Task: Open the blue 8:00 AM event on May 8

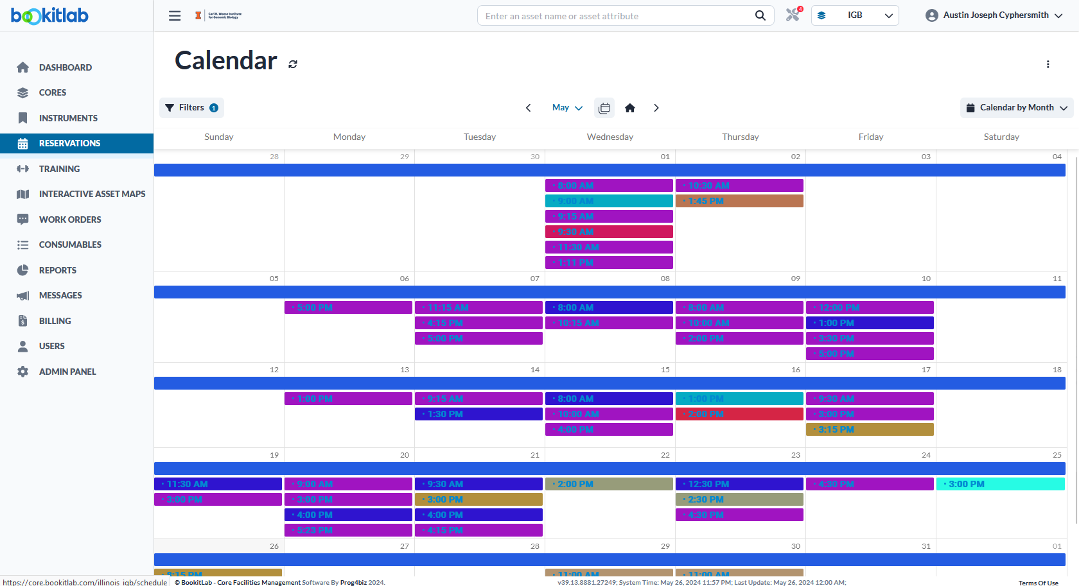Action: [609, 307]
